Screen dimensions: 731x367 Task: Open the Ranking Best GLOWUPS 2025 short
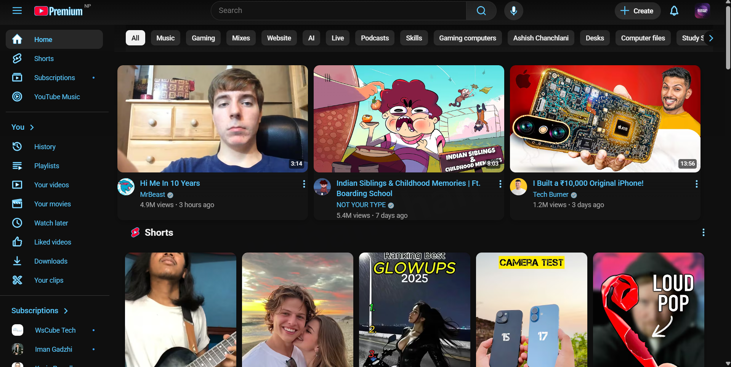[415, 310]
